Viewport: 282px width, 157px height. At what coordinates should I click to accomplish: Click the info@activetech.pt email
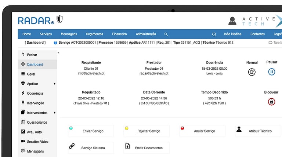click(91, 73)
